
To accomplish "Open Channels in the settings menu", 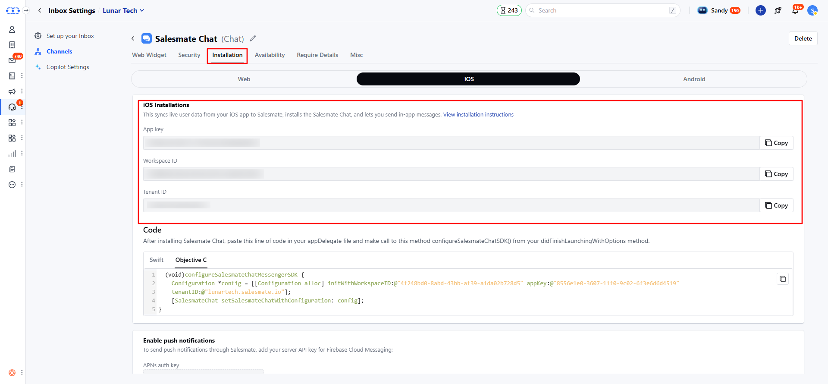I will [59, 51].
